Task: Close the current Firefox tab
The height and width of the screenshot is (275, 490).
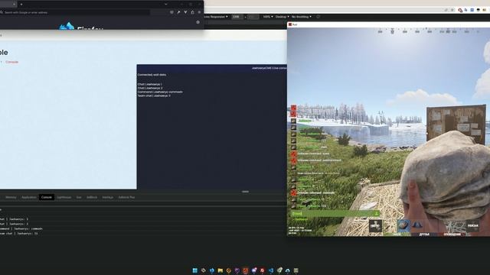Action: tap(14, 5)
